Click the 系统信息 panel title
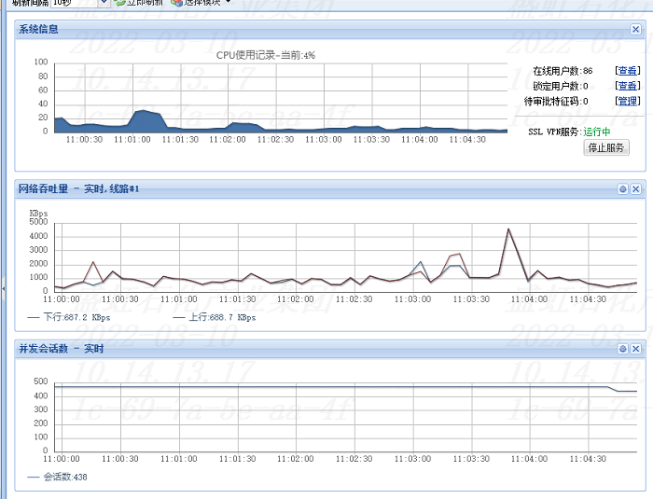The height and width of the screenshot is (499, 653). tap(39, 30)
